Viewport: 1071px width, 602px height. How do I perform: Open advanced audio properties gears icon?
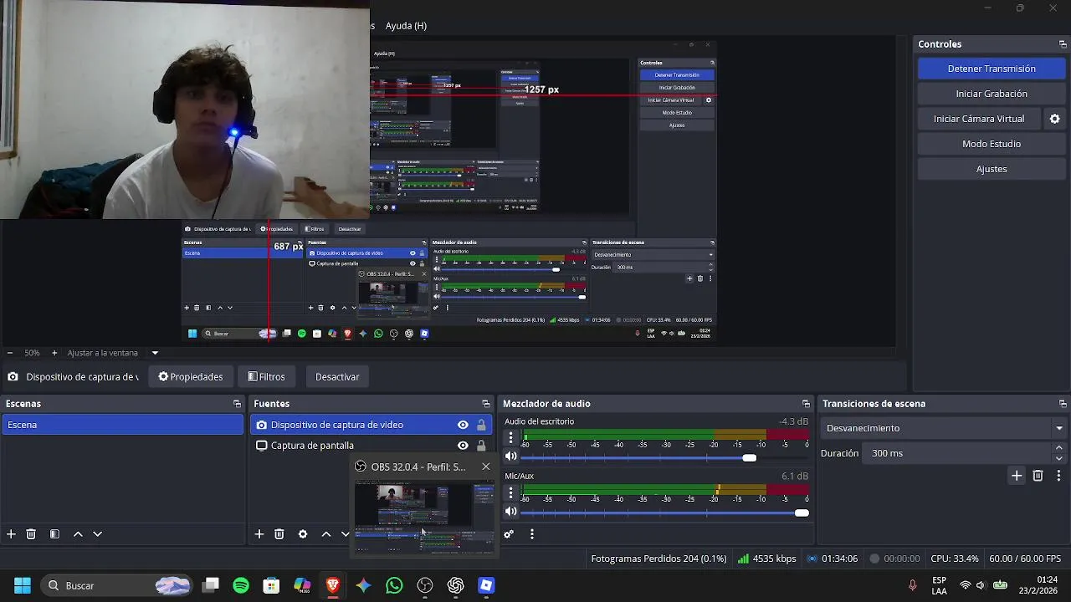(x=508, y=534)
